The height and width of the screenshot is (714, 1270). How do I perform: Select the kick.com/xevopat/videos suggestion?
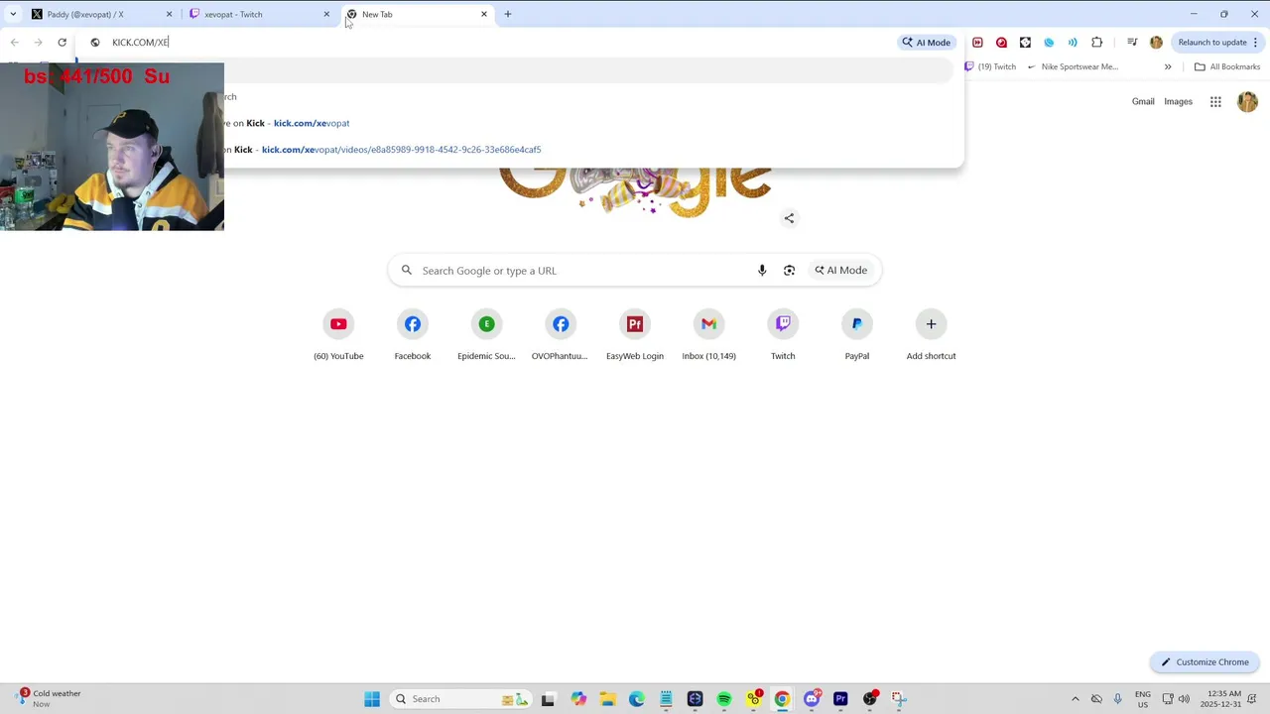click(401, 150)
